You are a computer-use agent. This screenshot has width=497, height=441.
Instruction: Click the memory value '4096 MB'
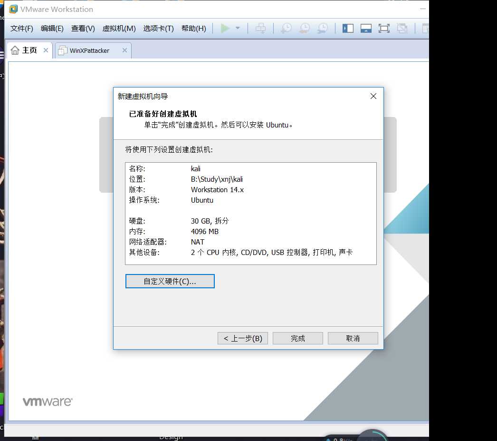(x=204, y=232)
